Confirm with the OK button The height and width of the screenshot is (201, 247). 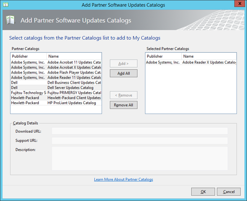tap(203, 191)
